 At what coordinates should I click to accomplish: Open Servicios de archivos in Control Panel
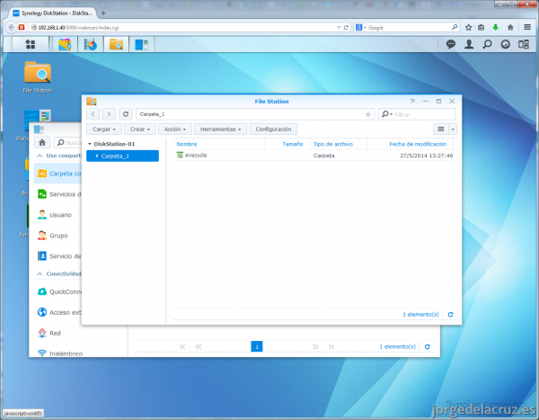pyautogui.click(x=57, y=194)
